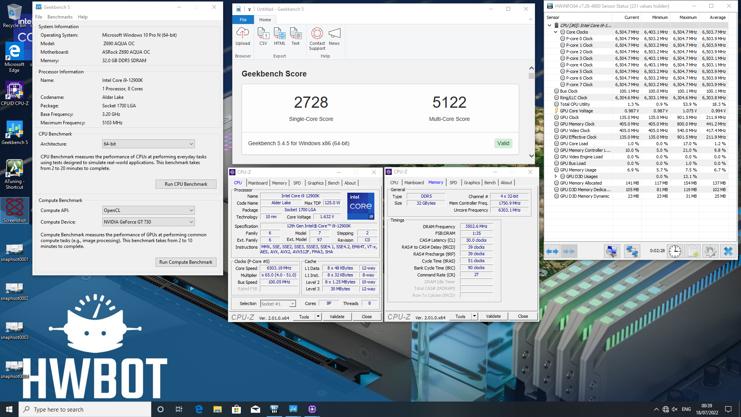Open HWiNFO network remote monitoring icon
Image resolution: width=741 pixels, height=417 pixels.
632,251
